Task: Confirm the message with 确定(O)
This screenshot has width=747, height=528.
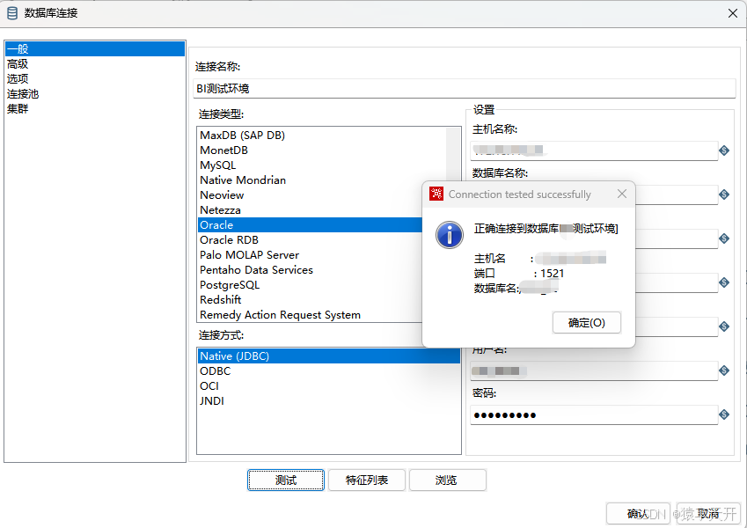Action: pos(587,323)
